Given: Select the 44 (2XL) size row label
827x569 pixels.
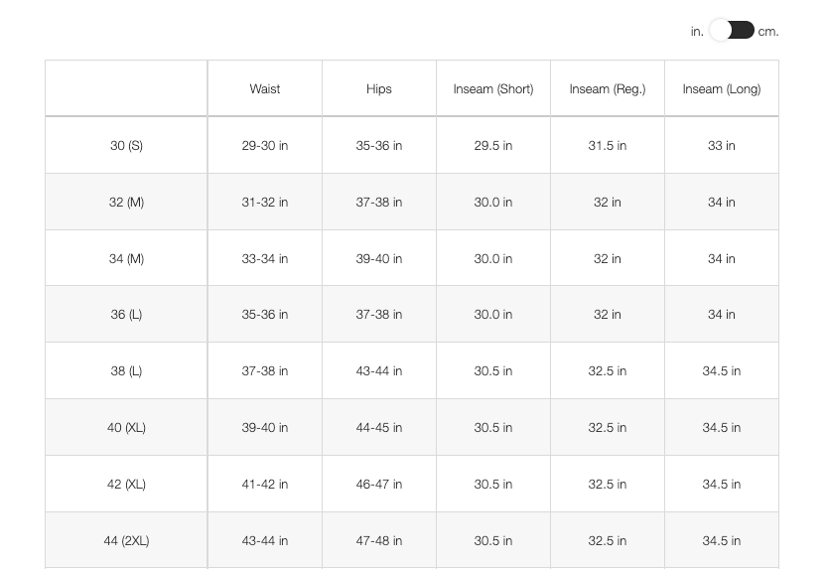Looking at the screenshot, I should tap(127, 540).
